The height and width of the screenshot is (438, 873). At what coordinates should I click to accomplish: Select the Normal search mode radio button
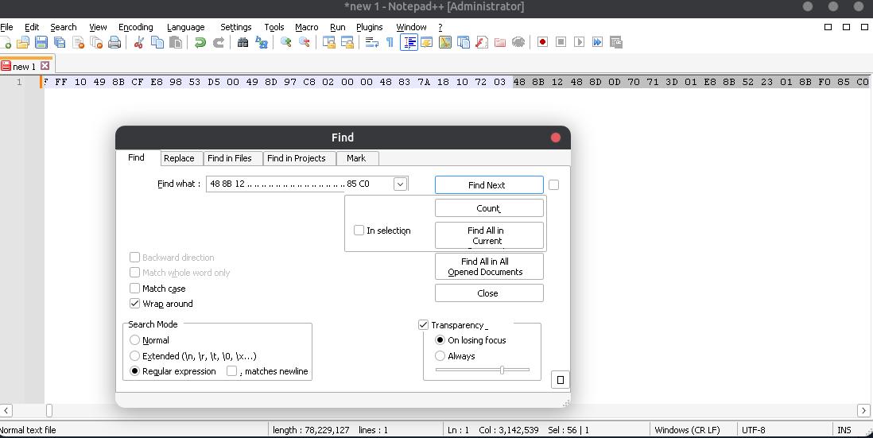(x=134, y=339)
